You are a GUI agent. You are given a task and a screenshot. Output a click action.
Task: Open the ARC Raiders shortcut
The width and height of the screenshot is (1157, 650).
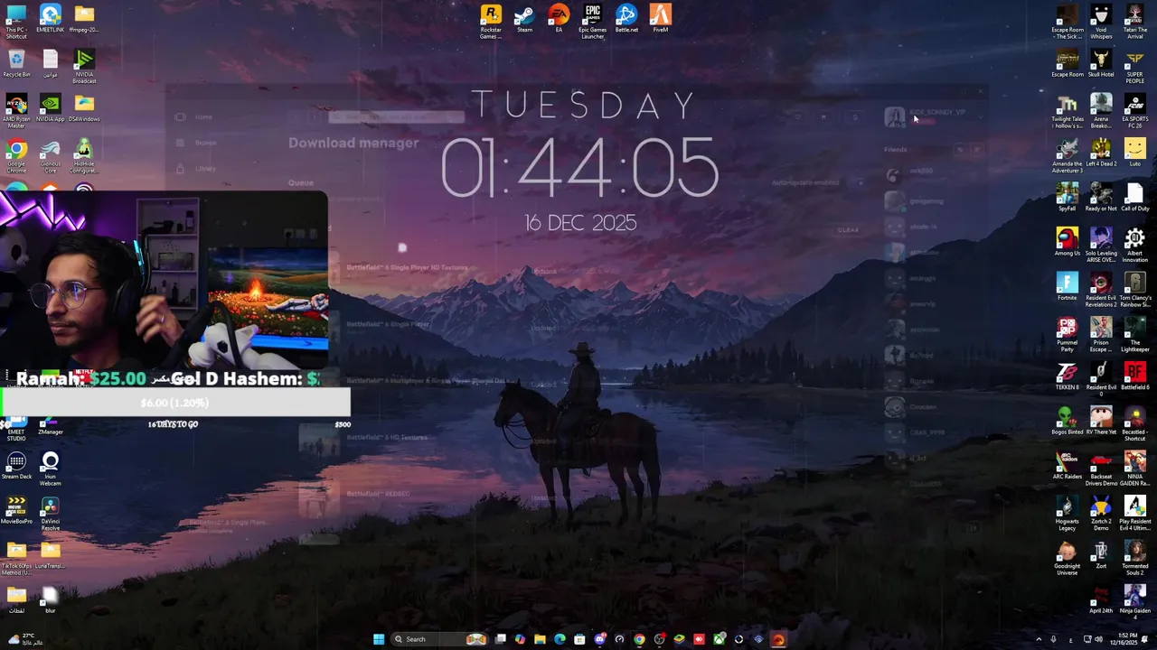(x=1067, y=466)
